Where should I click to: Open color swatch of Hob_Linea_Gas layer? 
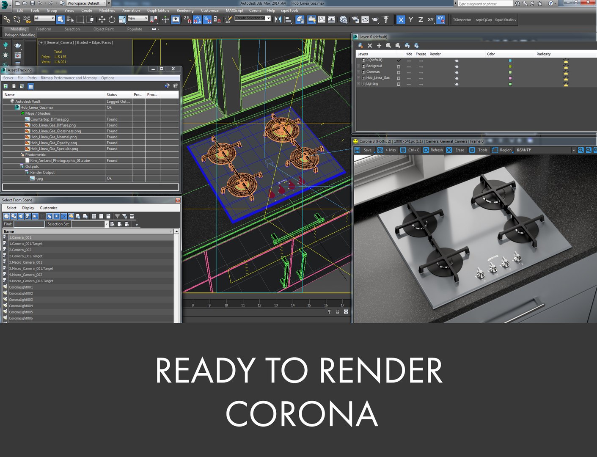tap(510, 78)
